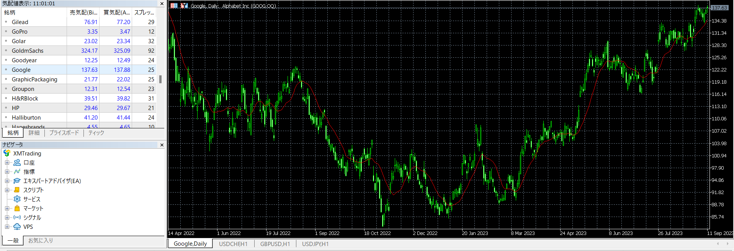Image resolution: width=734 pixels, height=251 pixels.
Task: Open the ティック tab
Action: pos(96,133)
